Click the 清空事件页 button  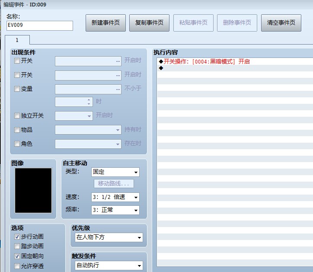click(281, 23)
